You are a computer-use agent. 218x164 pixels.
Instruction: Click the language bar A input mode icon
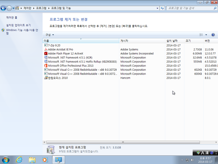tap(203, 153)
